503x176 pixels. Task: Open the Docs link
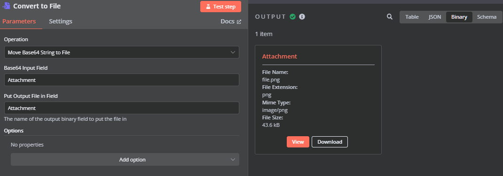coord(231,22)
